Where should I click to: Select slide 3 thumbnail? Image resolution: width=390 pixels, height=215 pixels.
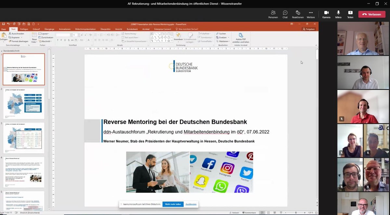[x=24, y=138]
